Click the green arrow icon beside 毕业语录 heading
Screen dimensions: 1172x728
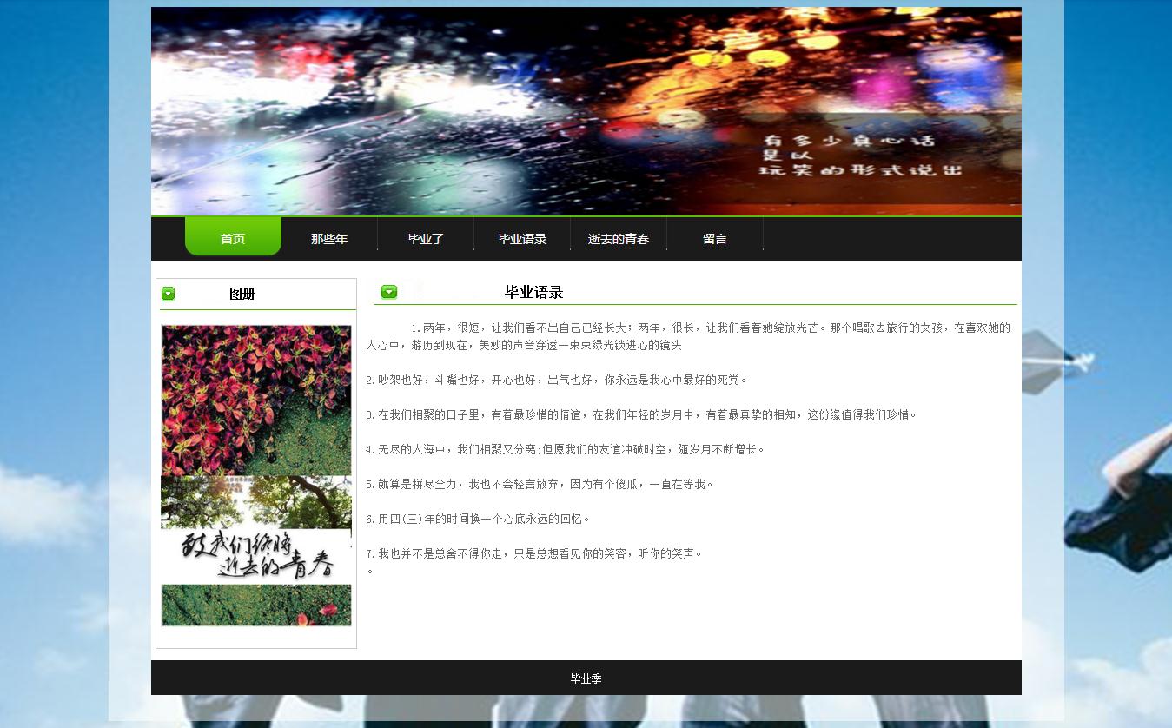point(388,292)
